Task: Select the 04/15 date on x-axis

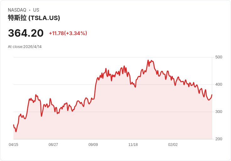Action: [x=13, y=145]
